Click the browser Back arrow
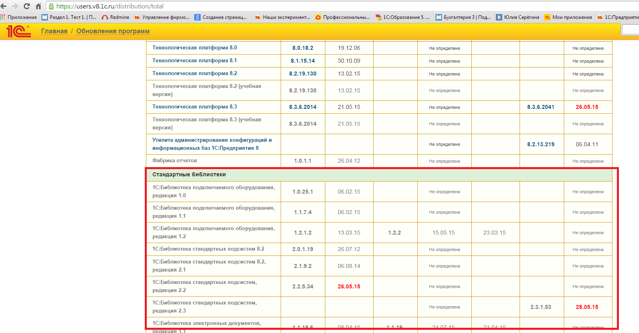The width and height of the screenshot is (639, 333). (x=4, y=6)
